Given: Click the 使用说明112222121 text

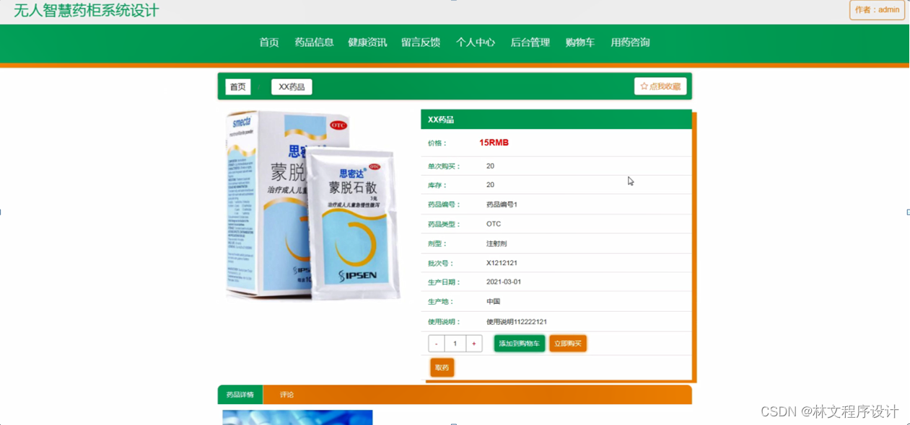Looking at the screenshot, I should [517, 321].
